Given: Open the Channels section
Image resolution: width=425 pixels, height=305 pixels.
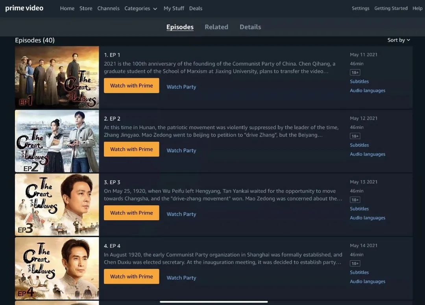Looking at the screenshot, I should 109,8.
